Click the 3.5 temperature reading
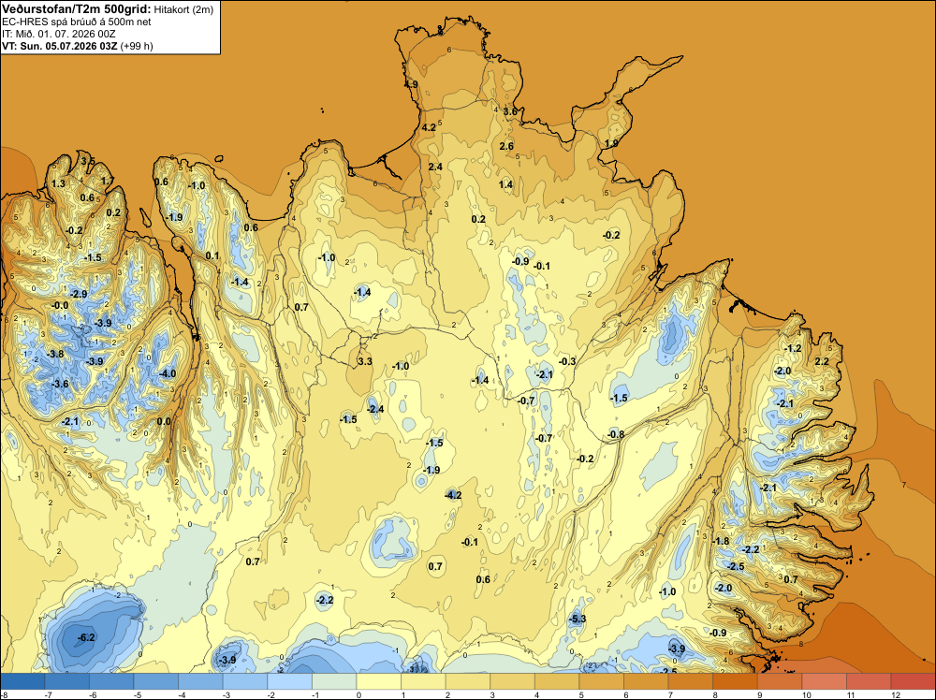Viewport: 936px width, 700px height. coord(88,161)
